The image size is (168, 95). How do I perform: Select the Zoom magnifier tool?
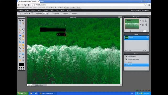pos(23,60)
